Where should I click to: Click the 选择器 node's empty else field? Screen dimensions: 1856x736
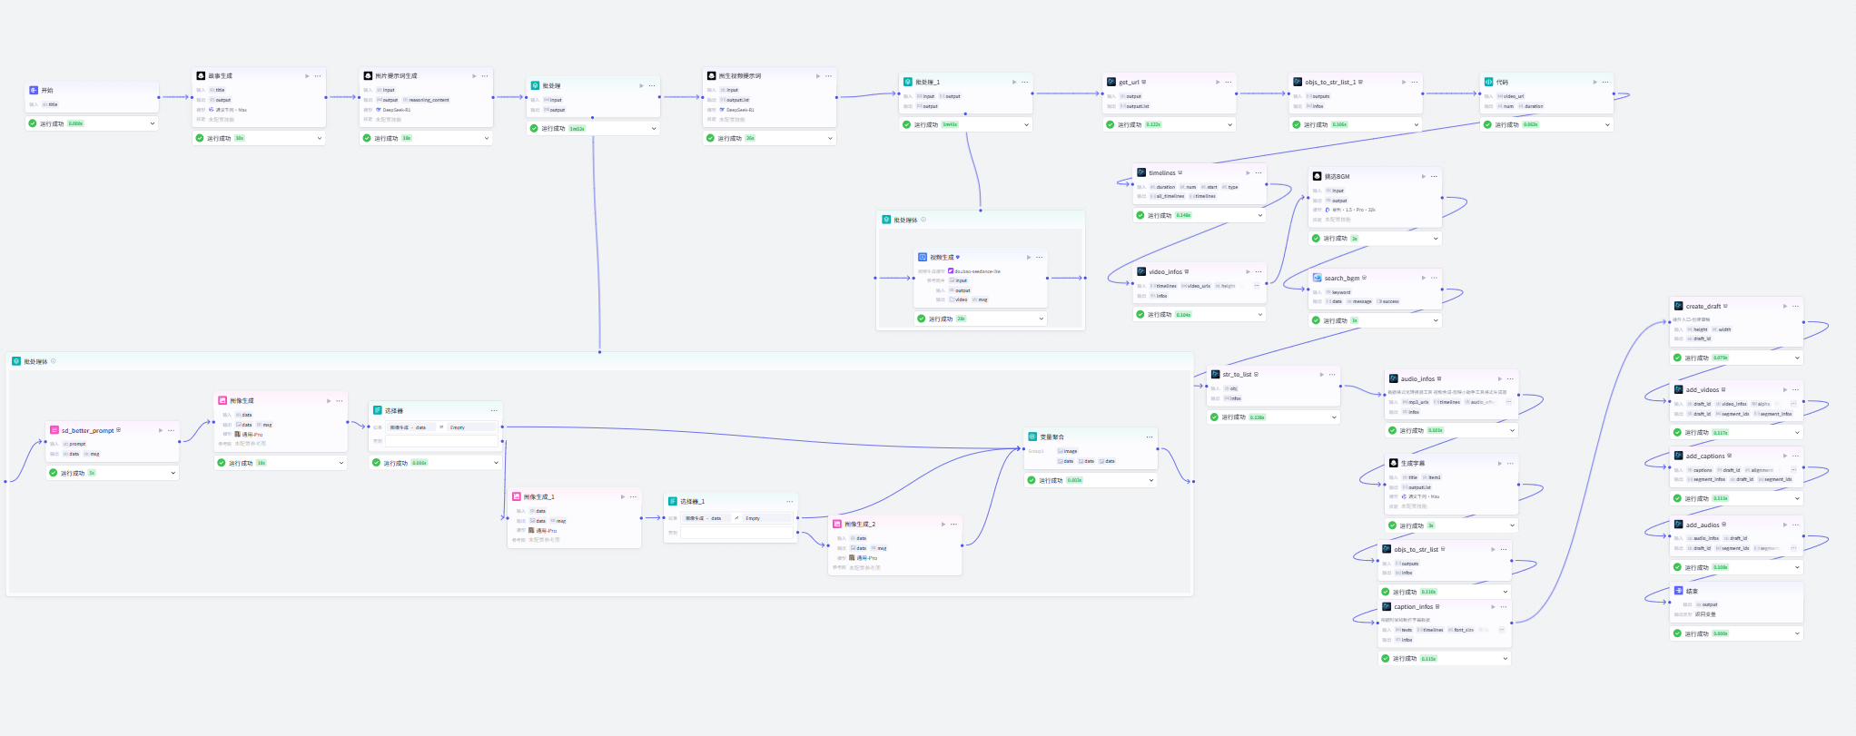coord(442,441)
